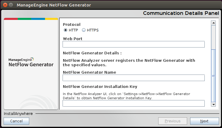This screenshot has height=128, width=222.
Task: Close the NetFlow Generator installer window
Action: click(x=5, y=5)
